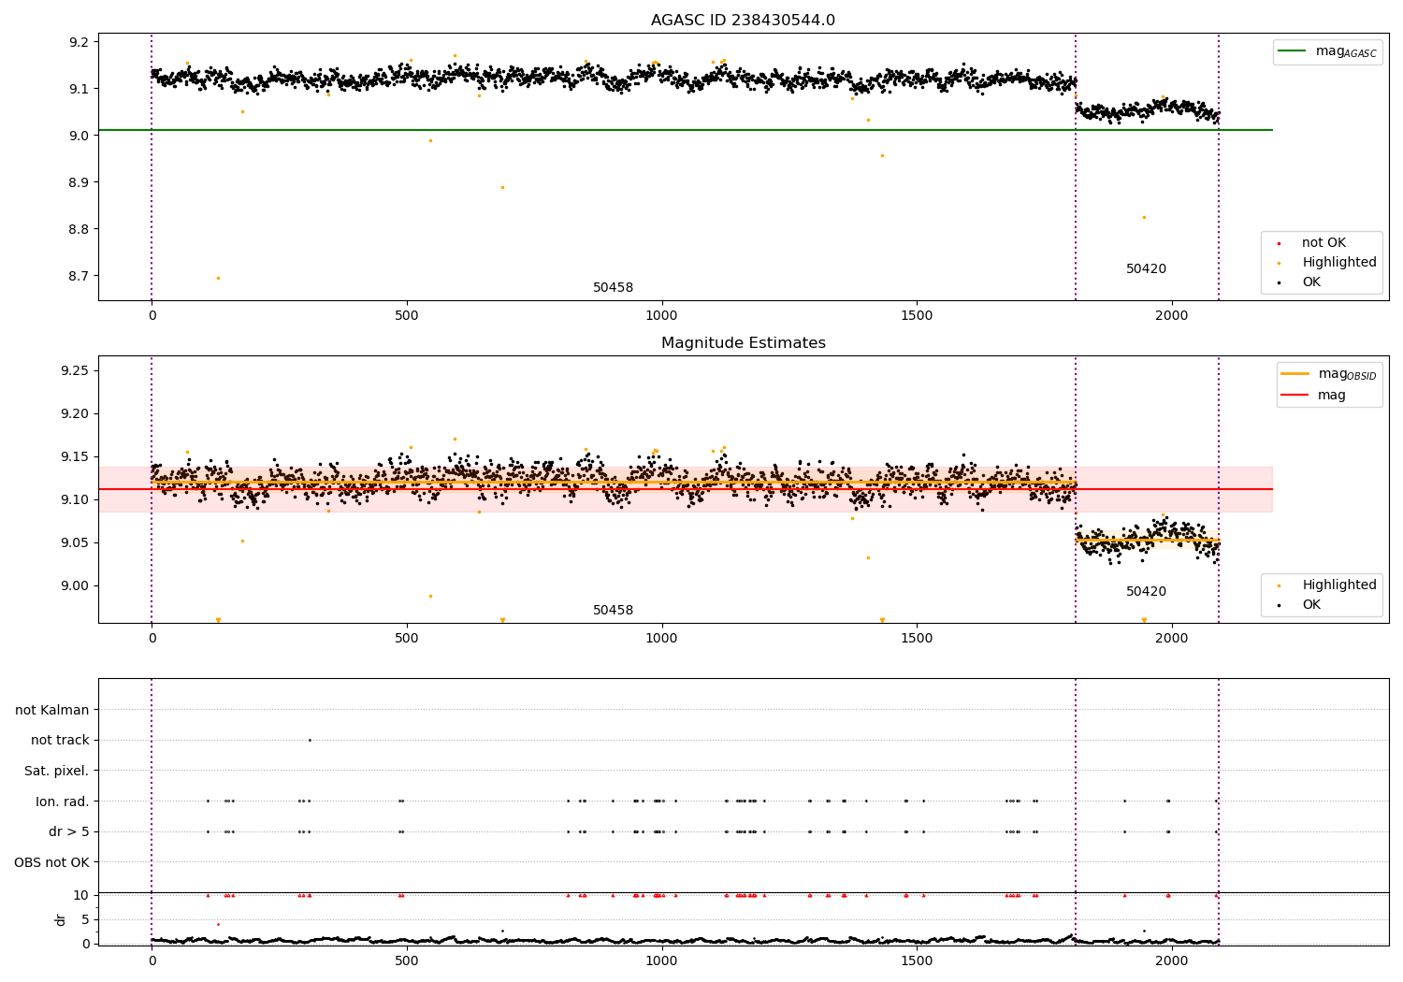Click the AGASC ID 238430544.0 plot title

(743, 21)
